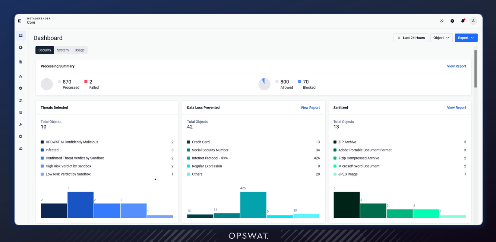Switch to the System tab
Viewport: 496px width, 242px height.
click(63, 50)
